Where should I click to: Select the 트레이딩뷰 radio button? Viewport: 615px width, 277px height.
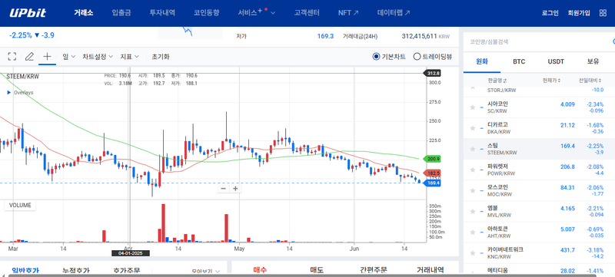click(417, 57)
